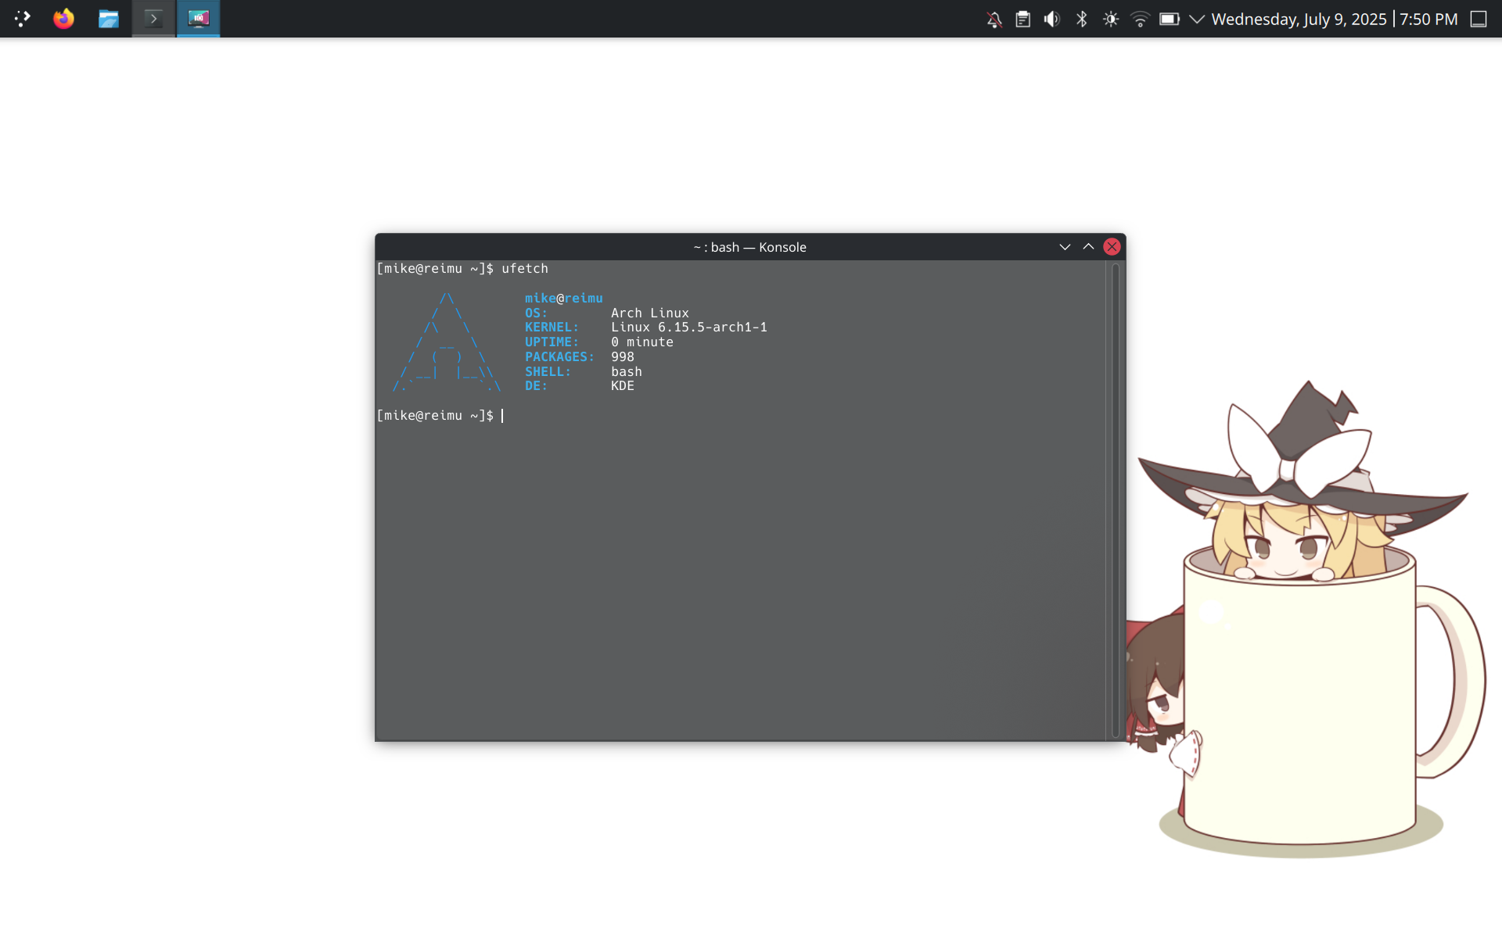Screen dimensions: 1502x938
Task: Click the 'bash' shell value
Action: coord(627,372)
